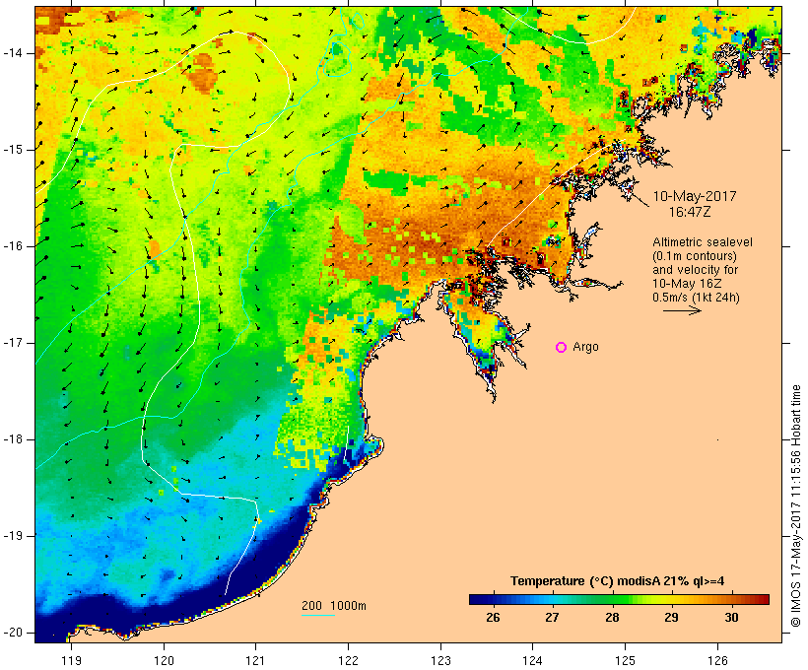This screenshot has height=670, width=808.
Task: Click the IMOS copyright timestamp text
Action: click(796, 506)
